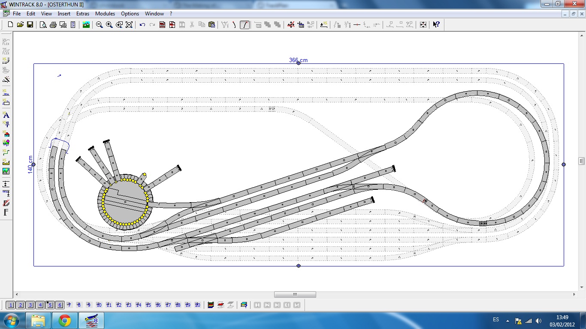Toggle visibility of layer 6
Viewport: 586px width, 329px height.
click(60, 305)
